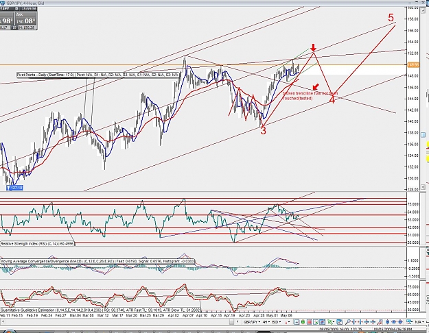The image size is (429, 333).
Task: Click the first horizontal blue-arrows scale icon
Action: pos(354,322)
